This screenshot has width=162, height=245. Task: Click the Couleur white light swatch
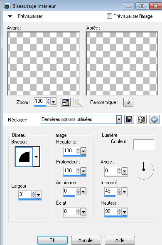coord(144,144)
